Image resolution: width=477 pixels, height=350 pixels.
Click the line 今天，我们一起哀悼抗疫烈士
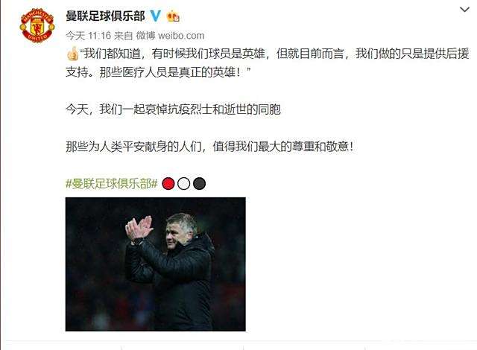click(x=173, y=109)
